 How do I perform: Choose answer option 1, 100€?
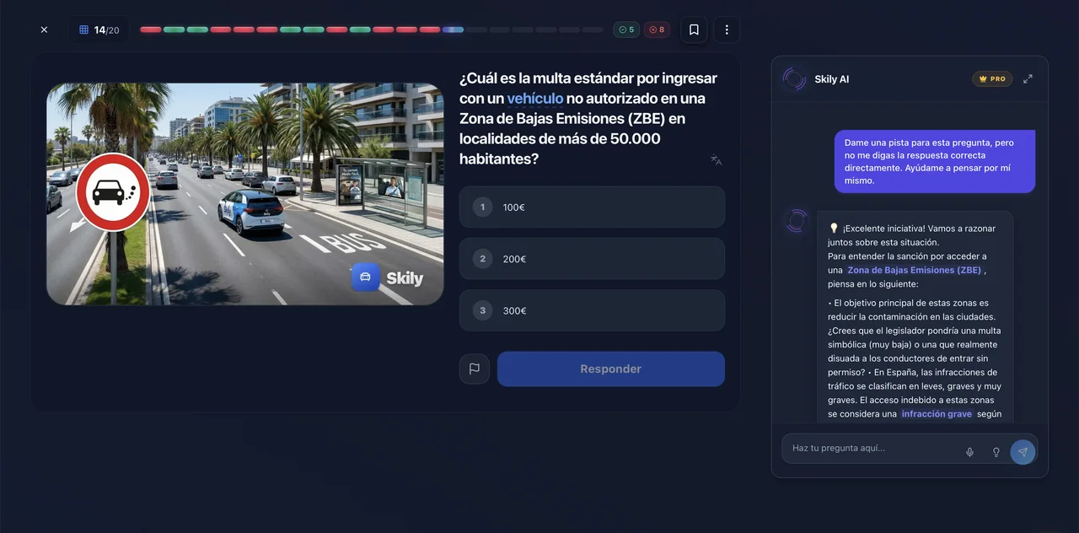pos(592,207)
